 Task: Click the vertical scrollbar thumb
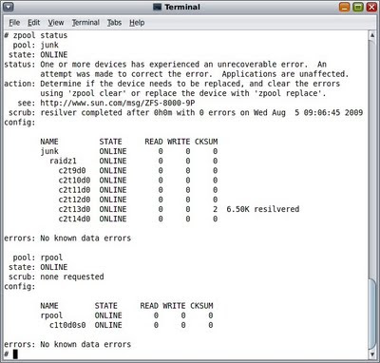click(372, 314)
